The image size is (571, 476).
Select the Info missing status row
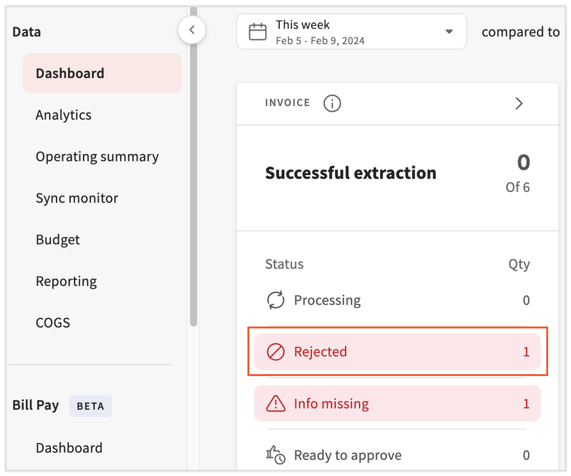click(x=397, y=404)
